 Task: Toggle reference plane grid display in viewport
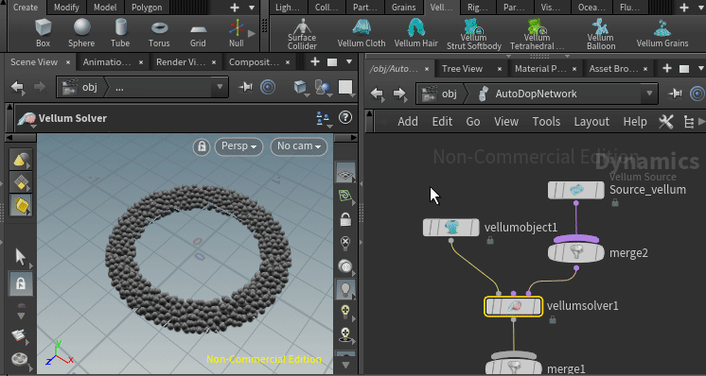pyautogui.click(x=345, y=173)
